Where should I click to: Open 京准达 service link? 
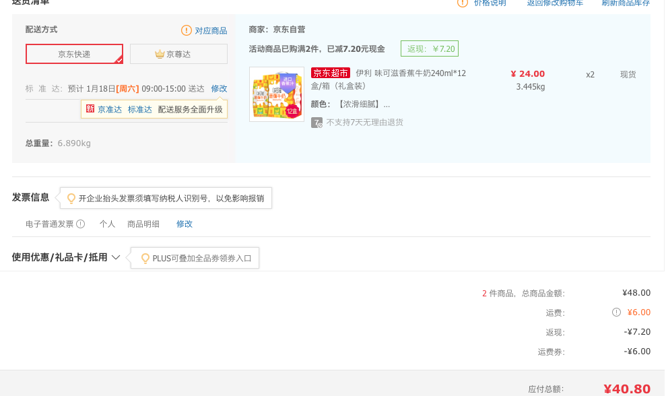pos(110,110)
